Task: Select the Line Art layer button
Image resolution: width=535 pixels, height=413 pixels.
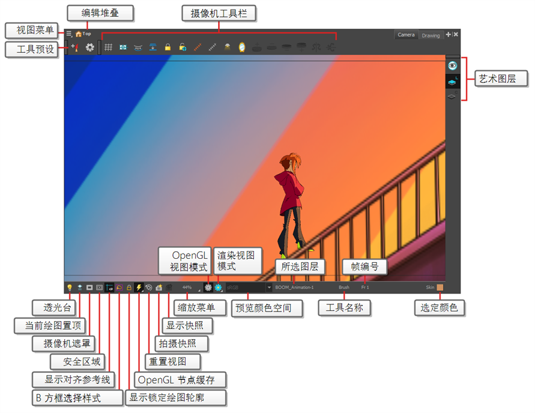Action: coord(453,82)
